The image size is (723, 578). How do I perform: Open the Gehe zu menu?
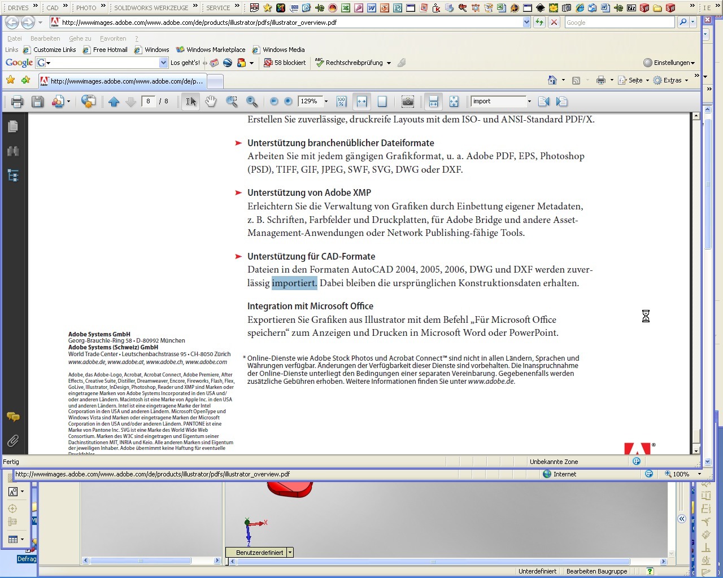pos(80,38)
